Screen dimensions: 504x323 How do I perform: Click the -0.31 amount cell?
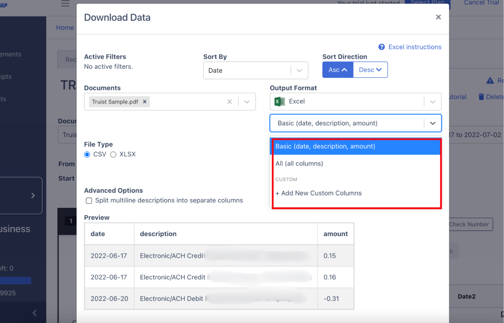click(336, 299)
